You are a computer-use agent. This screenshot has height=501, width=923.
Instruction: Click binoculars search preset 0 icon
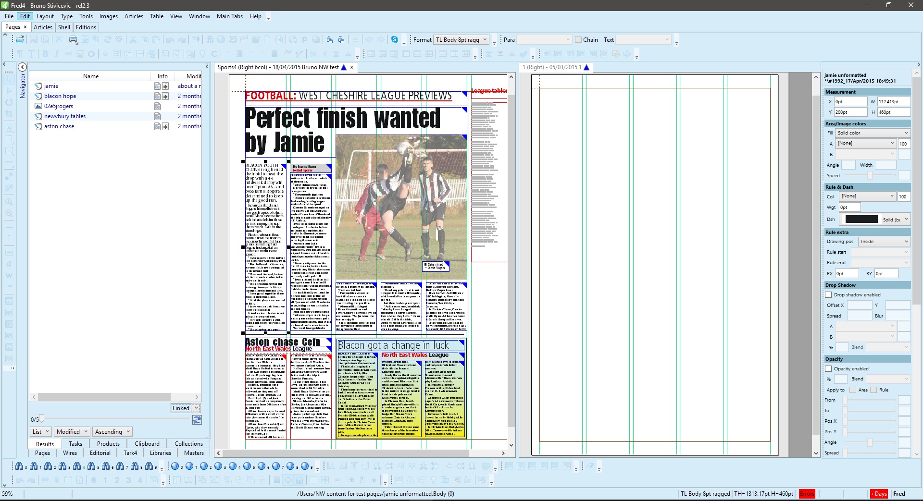(19, 466)
